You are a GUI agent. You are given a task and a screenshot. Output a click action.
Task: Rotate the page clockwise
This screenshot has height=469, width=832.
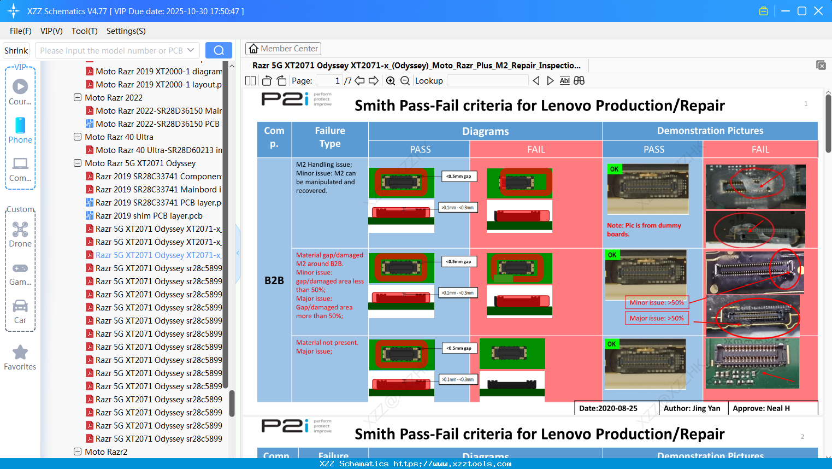pyautogui.click(x=281, y=81)
